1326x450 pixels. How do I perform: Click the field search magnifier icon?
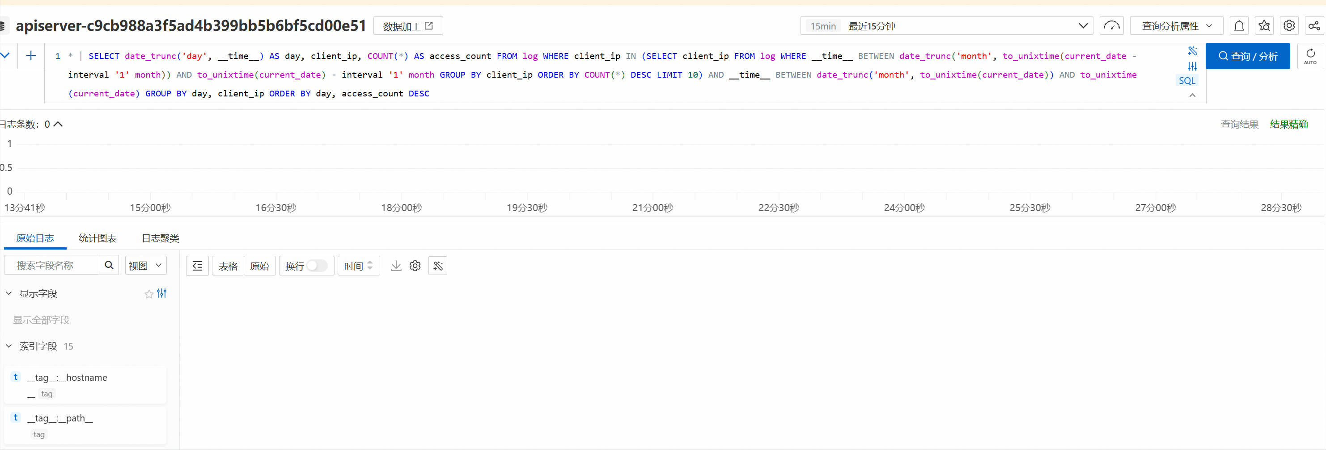click(x=109, y=265)
